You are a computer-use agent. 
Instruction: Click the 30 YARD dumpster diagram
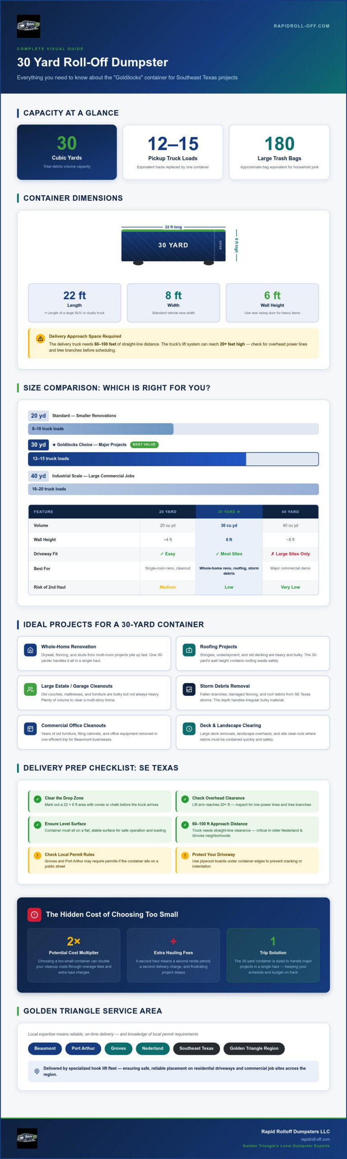(173, 247)
